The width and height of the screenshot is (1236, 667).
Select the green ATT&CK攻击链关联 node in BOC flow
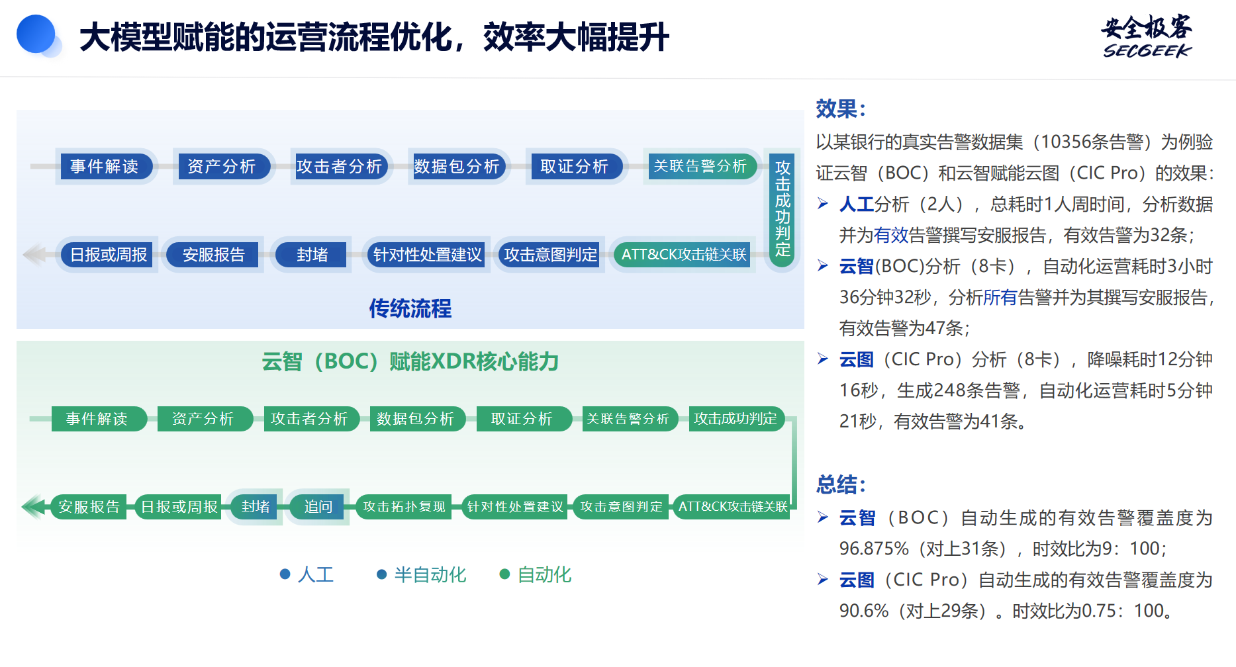pyautogui.click(x=732, y=507)
